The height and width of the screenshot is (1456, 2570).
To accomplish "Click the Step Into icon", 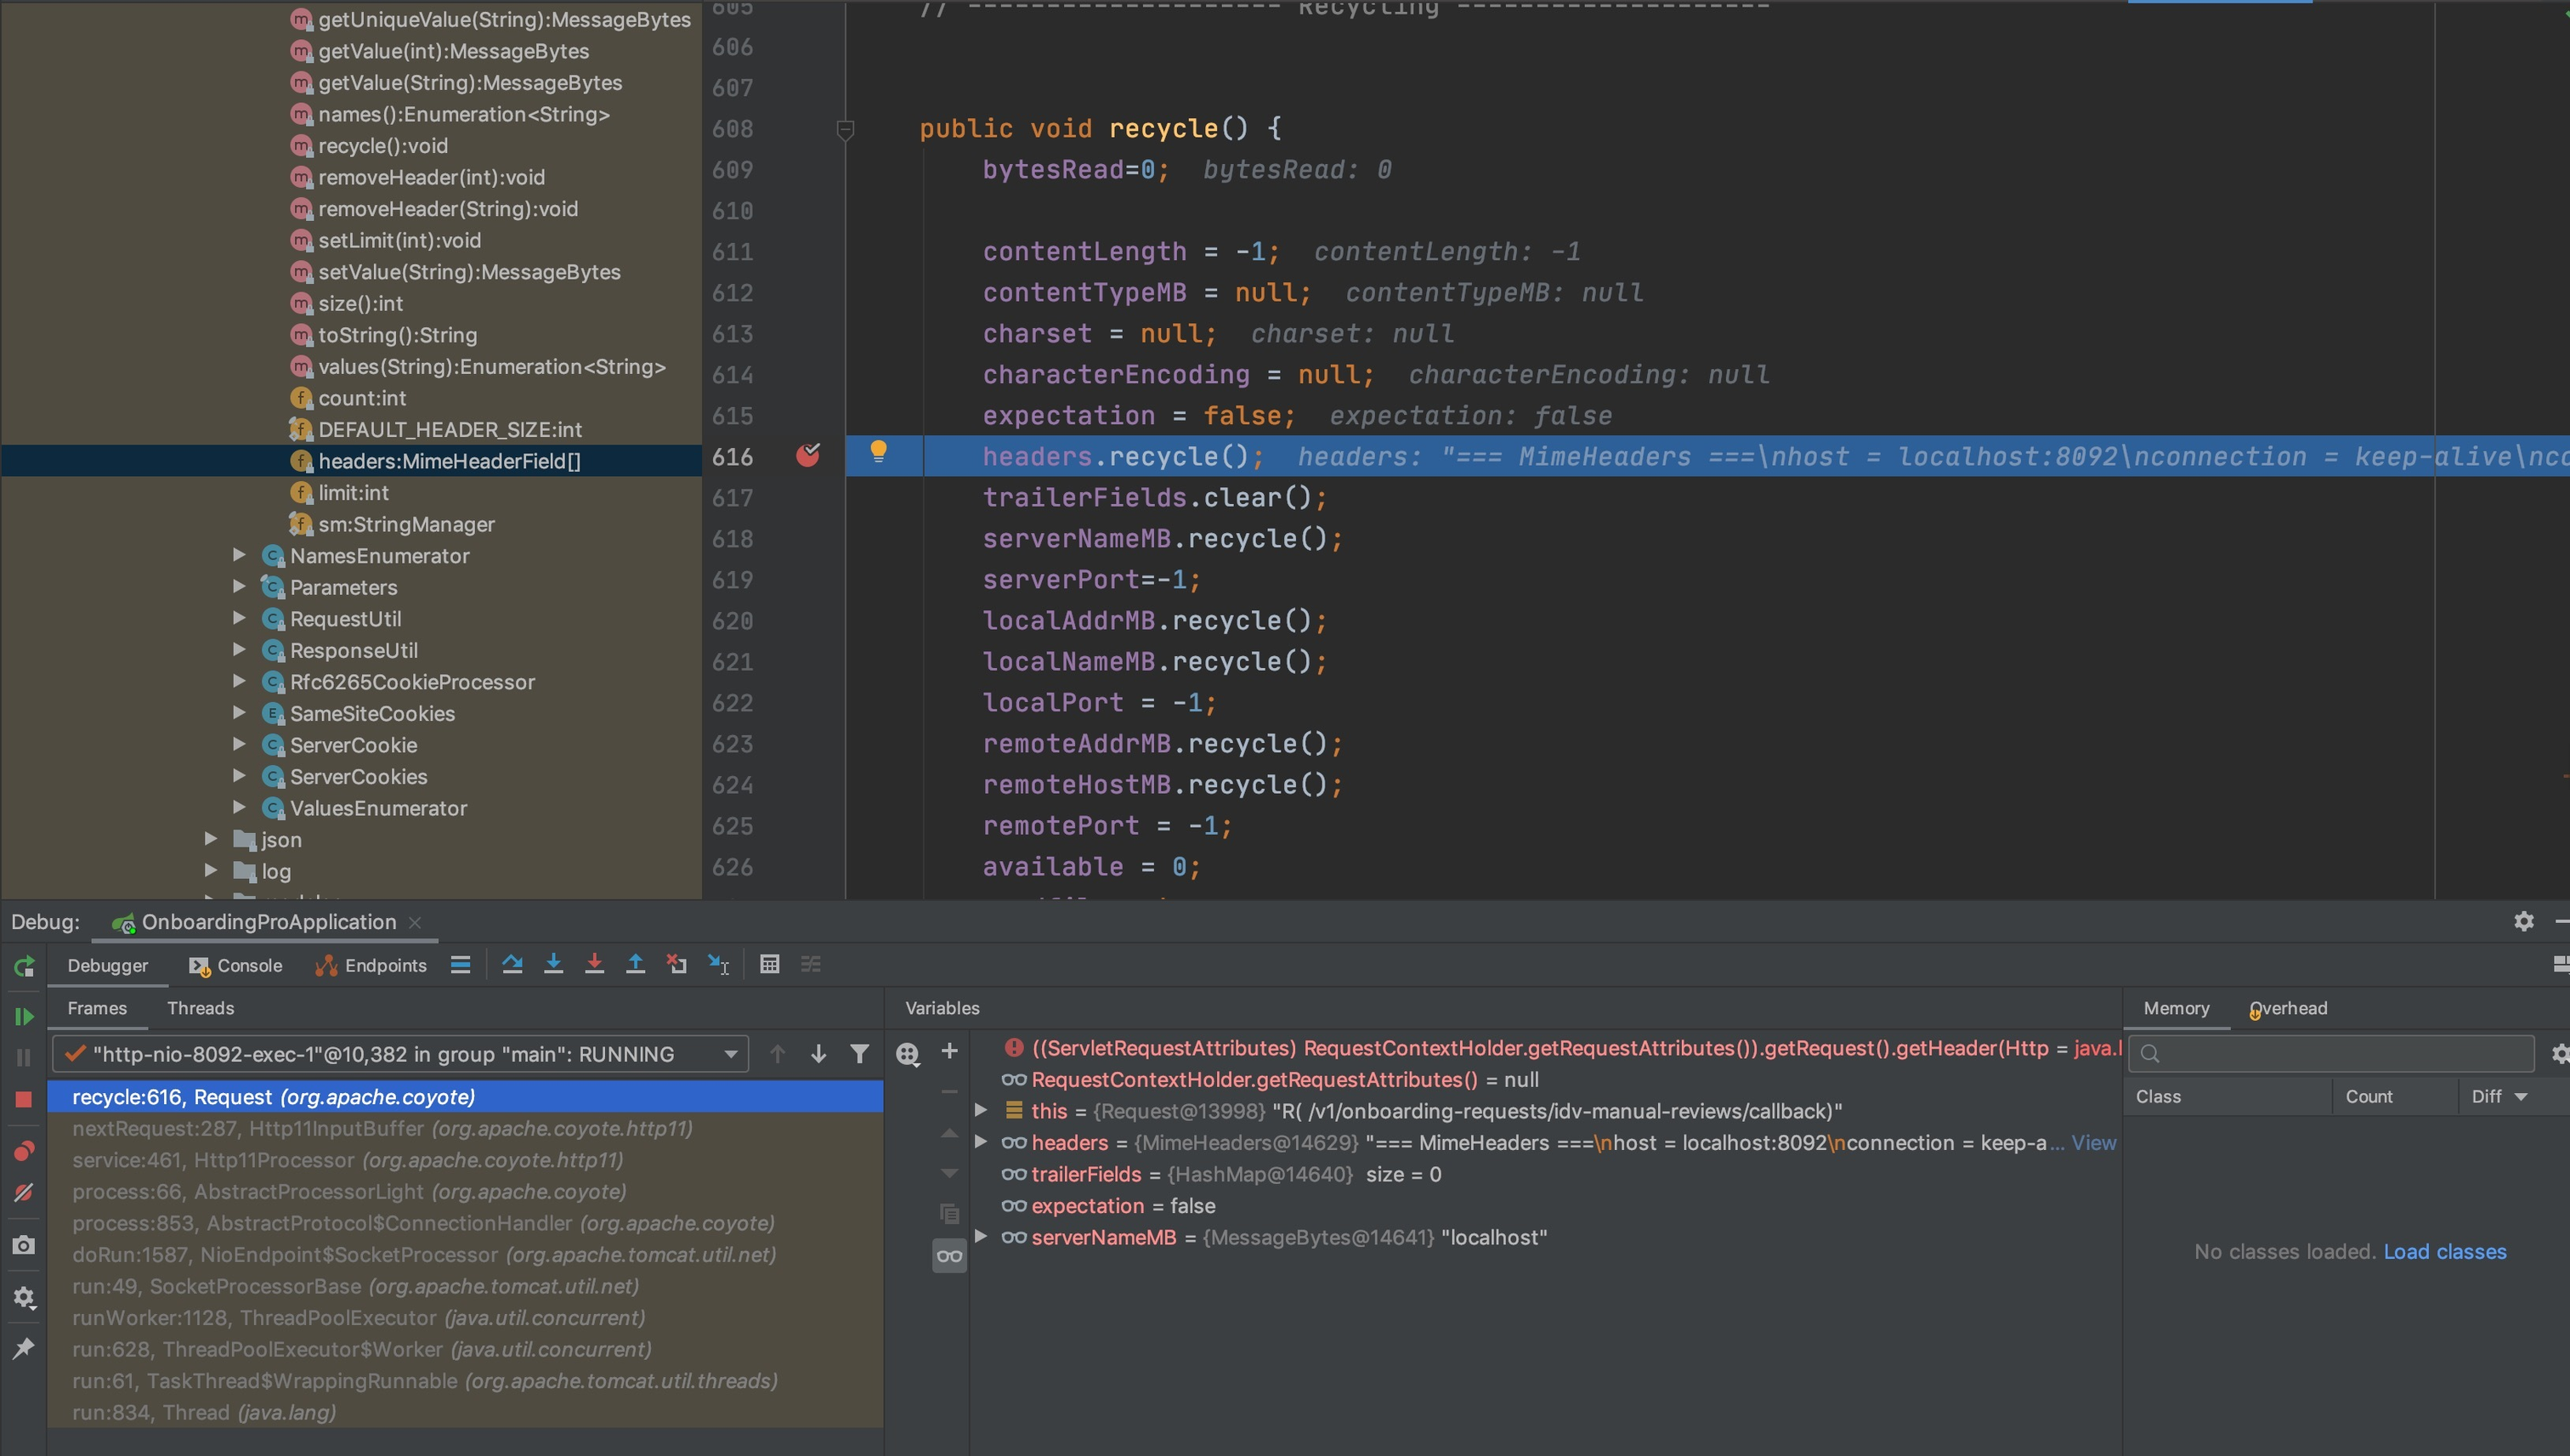I will (x=552, y=964).
